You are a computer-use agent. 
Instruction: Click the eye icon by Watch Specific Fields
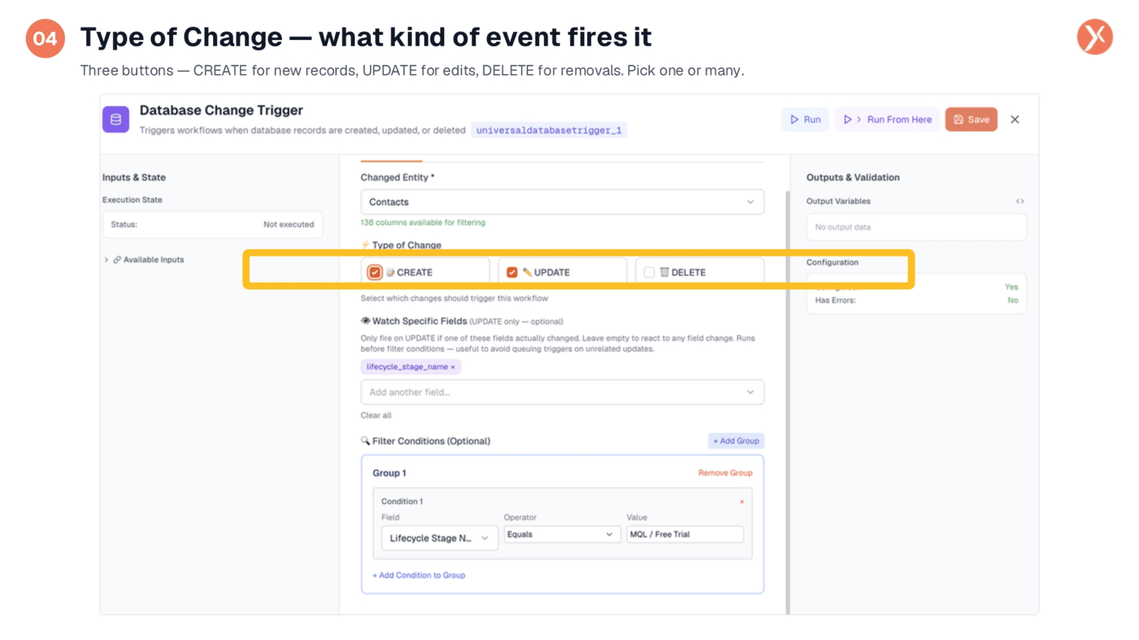coord(365,321)
